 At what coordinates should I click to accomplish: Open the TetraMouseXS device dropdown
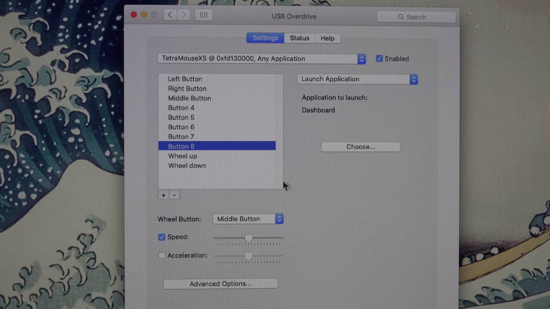pyautogui.click(x=262, y=59)
